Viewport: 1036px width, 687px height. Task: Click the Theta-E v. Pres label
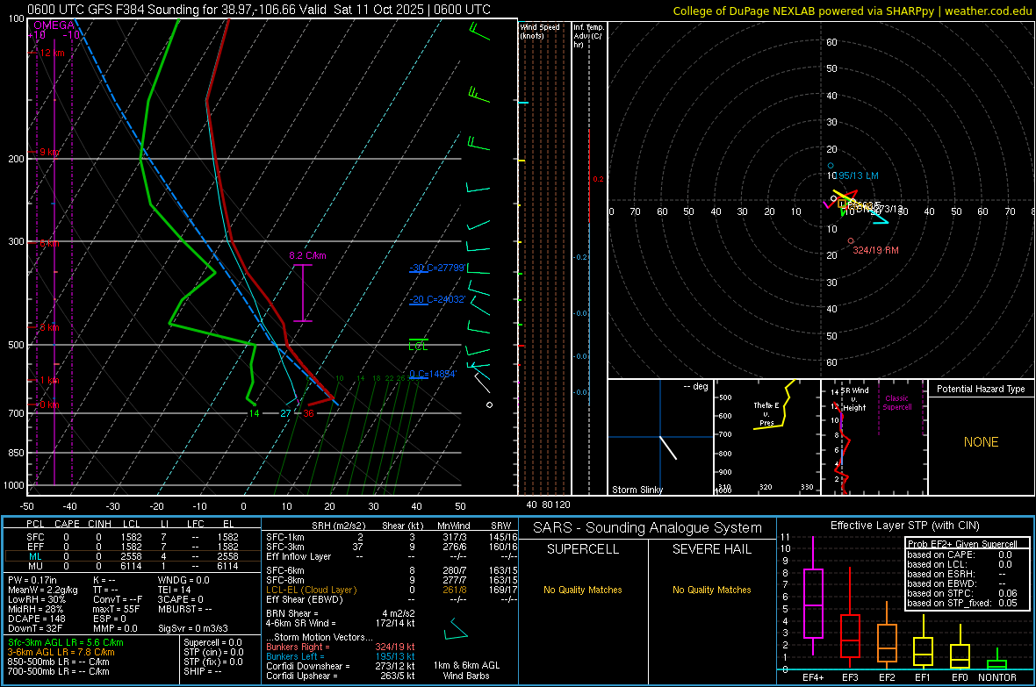click(766, 413)
